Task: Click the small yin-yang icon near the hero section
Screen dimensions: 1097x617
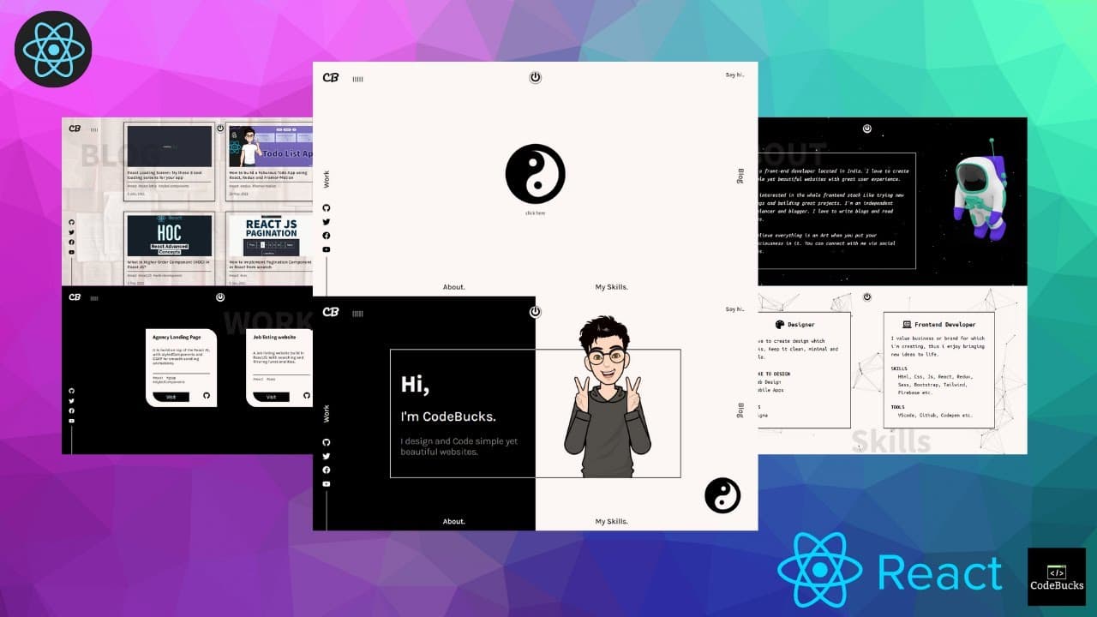Action: pyautogui.click(x=724, y=495)
